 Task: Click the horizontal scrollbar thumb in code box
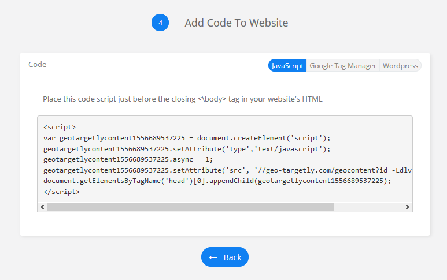coord(190,207)
